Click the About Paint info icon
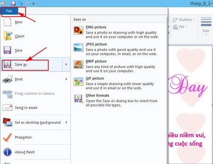The image size is (213, 164). click(7, 152)
